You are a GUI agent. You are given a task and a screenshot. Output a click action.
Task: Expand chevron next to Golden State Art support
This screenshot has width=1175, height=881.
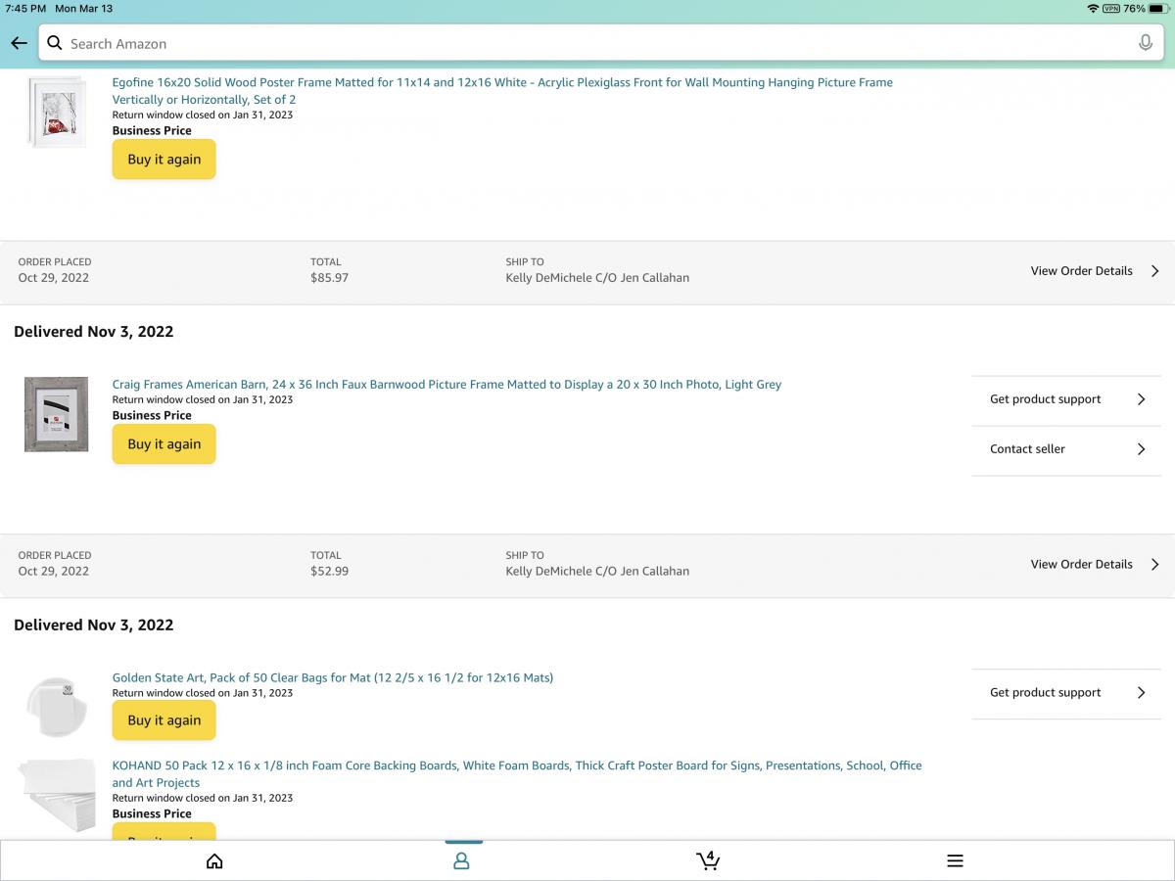pyautogui.click(x=1141, y=692)
